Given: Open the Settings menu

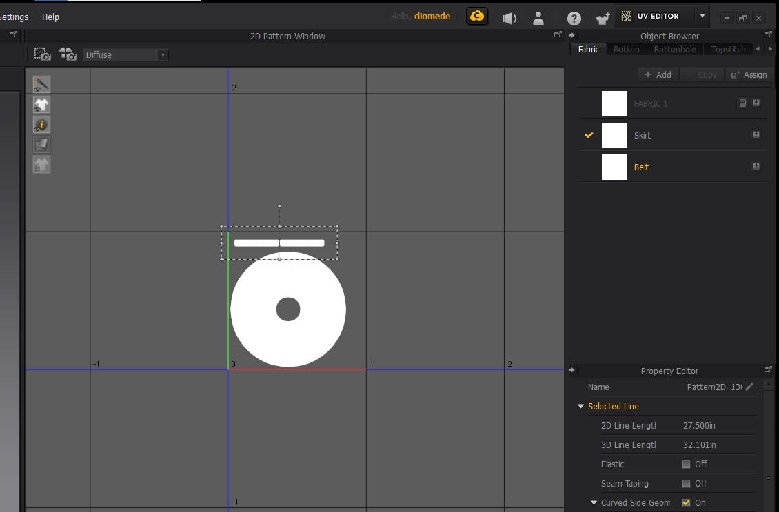Looking at the screenshot, I should pos(14,17).
